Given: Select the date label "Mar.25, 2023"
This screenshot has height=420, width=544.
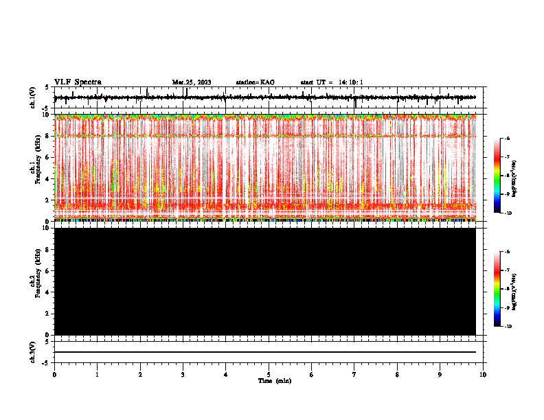Looking at the screenshot, I should click(192, 82).
